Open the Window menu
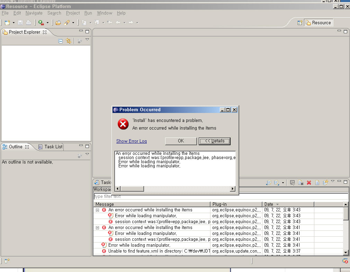Image resolution: width=350 pixels, height=272 pixels. [105, 13]
